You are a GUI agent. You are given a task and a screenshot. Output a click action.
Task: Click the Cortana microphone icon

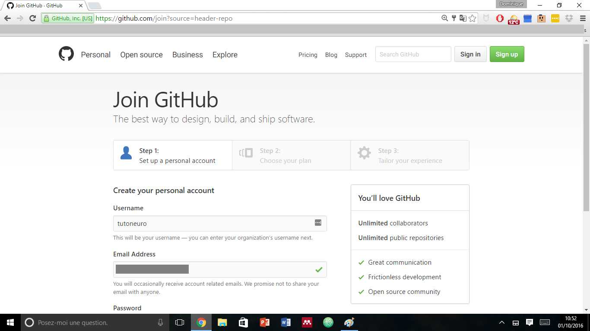(x=160, y=322)
